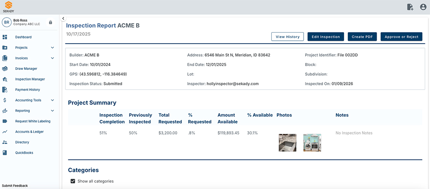430x189 pixels.
Task: Click the Inspection Manager icon
Action: click(x=5, y=79)
